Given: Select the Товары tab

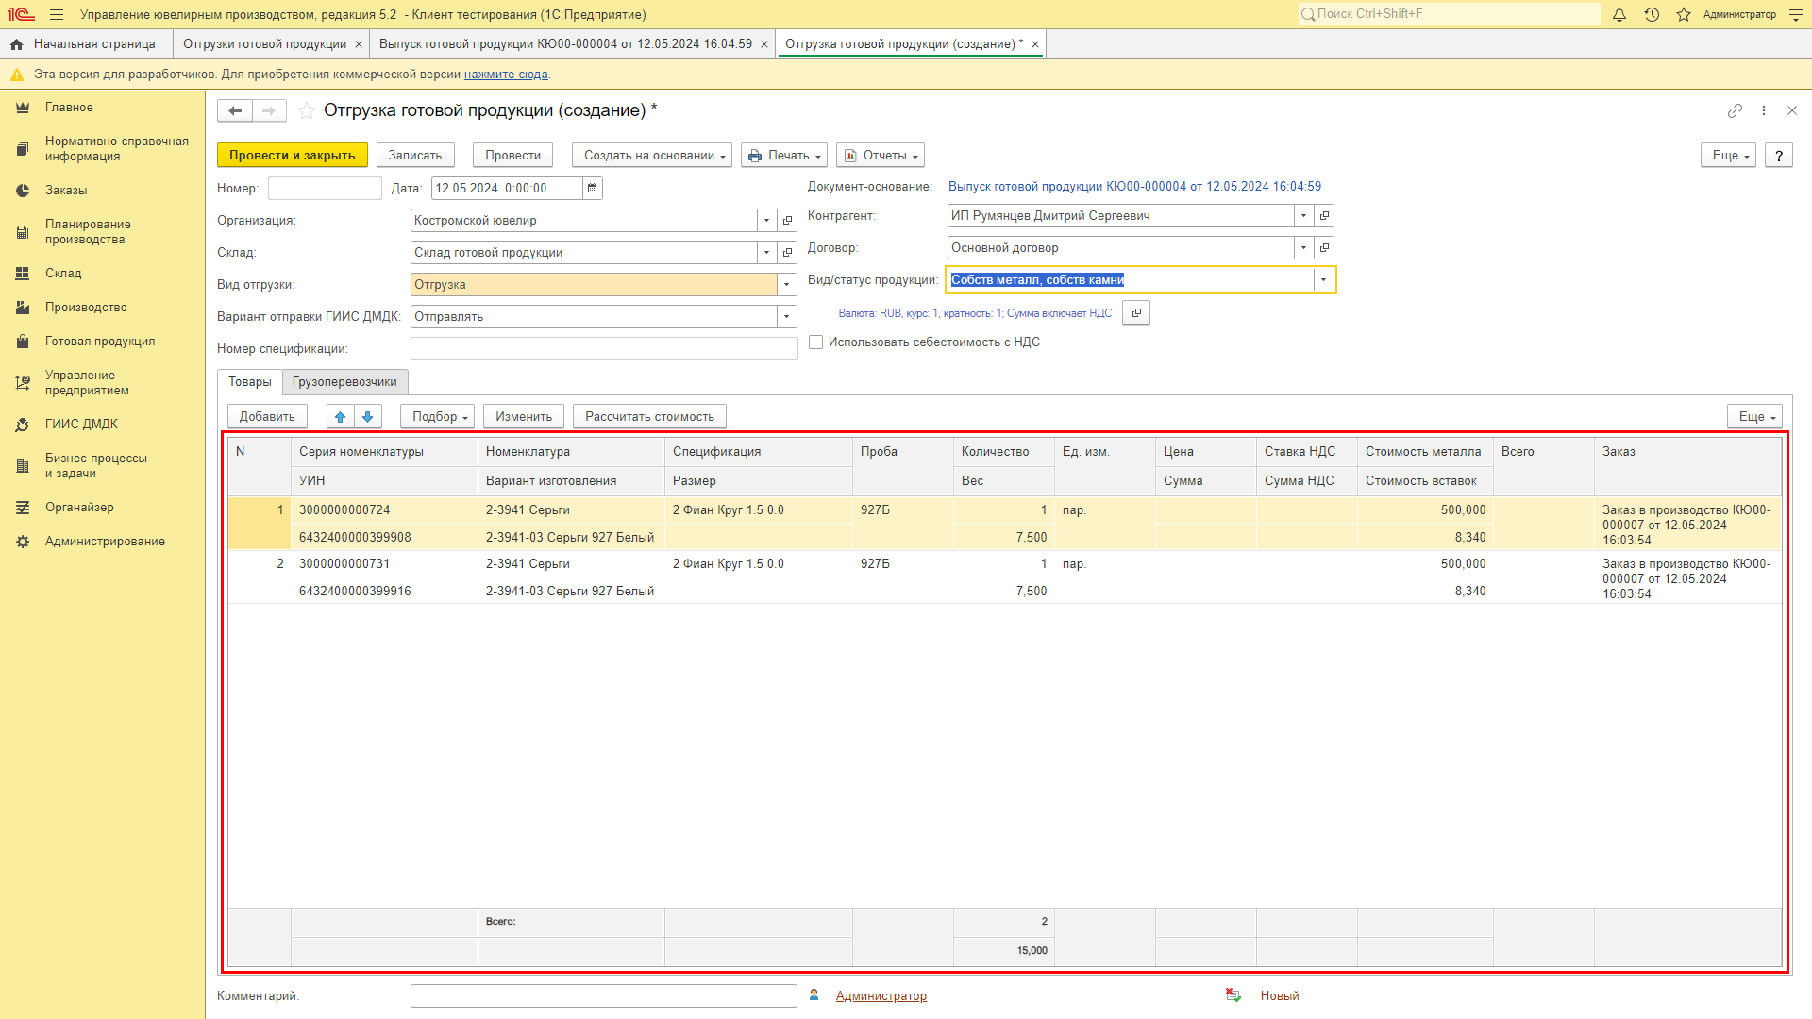Looking at the screenshot, I should click(250, 382).
